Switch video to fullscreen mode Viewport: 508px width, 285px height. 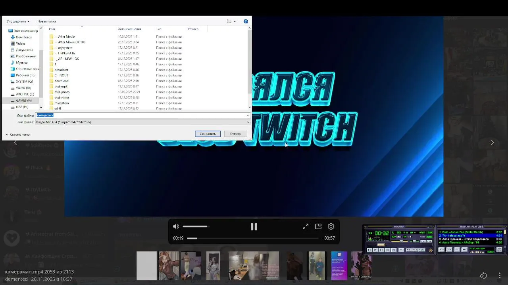[x=306, y=226]
